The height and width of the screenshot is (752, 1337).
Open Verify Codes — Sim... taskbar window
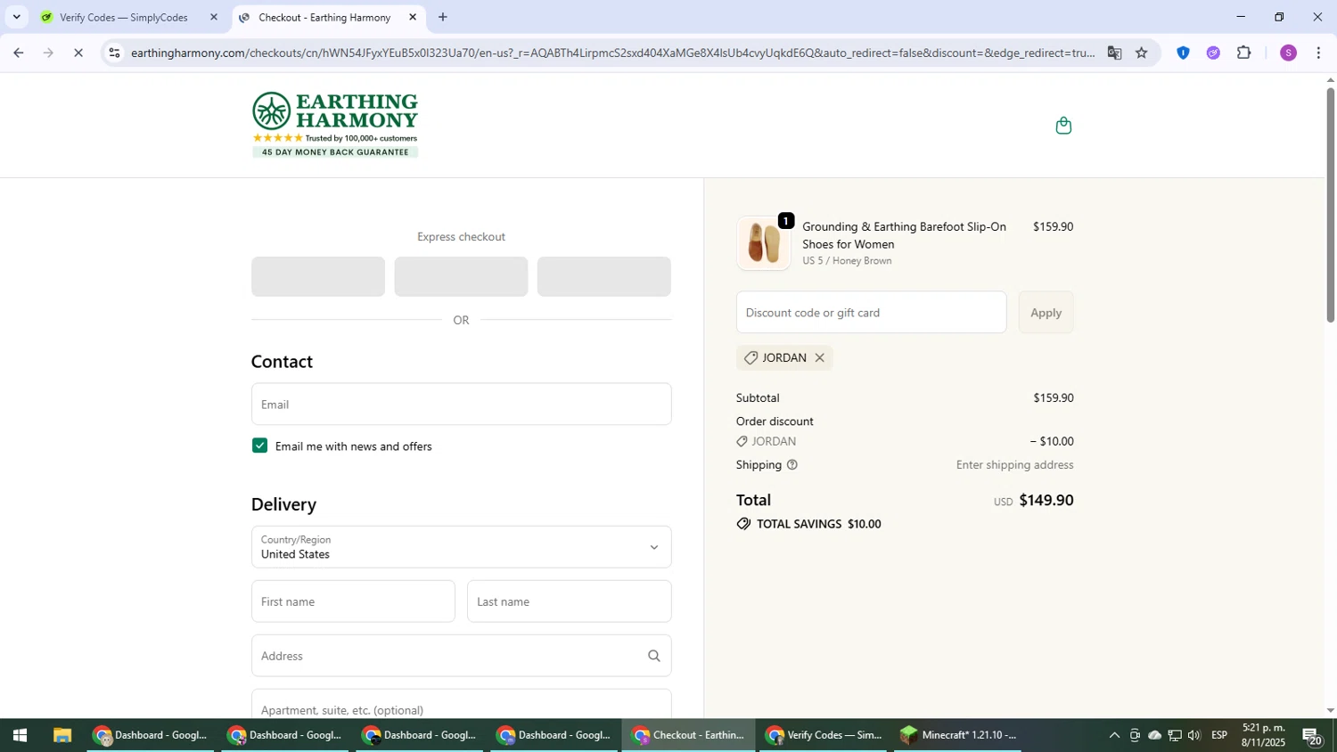[x=824, y=735]
